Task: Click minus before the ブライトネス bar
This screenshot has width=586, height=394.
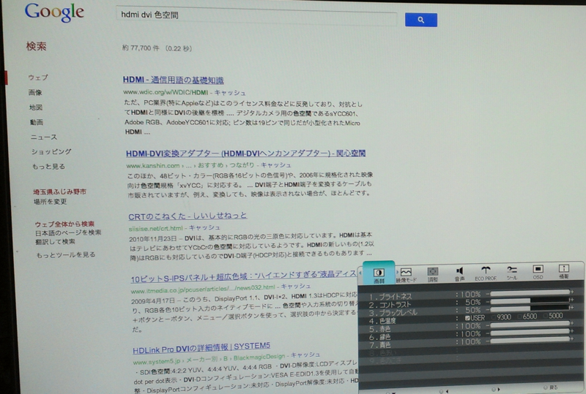Action: [488, 294]
